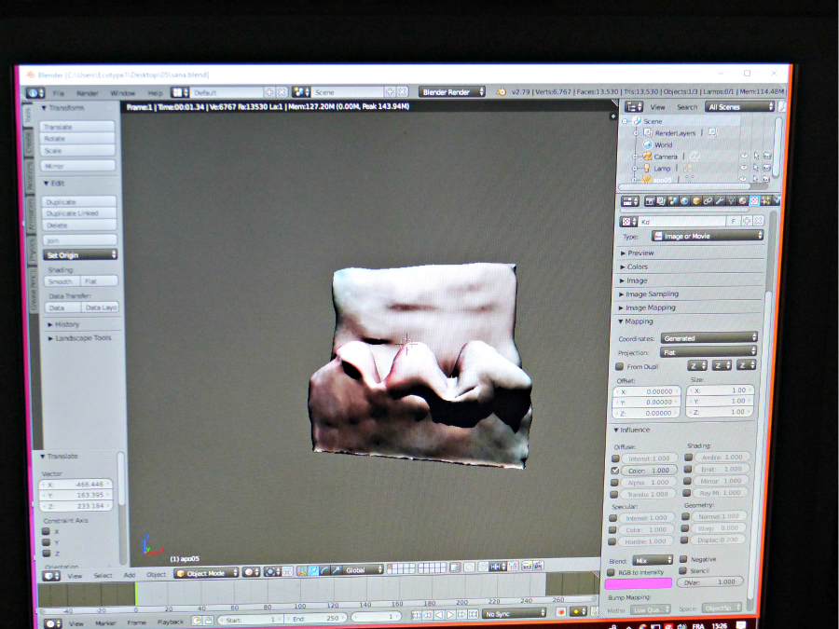Enable the Negative checkbox
839x629 pixels.
pos(683,559)
